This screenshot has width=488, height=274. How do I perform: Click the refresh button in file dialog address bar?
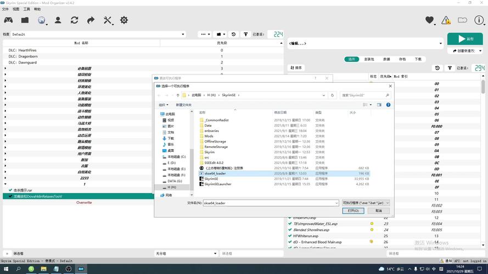[x=332, y=95]
